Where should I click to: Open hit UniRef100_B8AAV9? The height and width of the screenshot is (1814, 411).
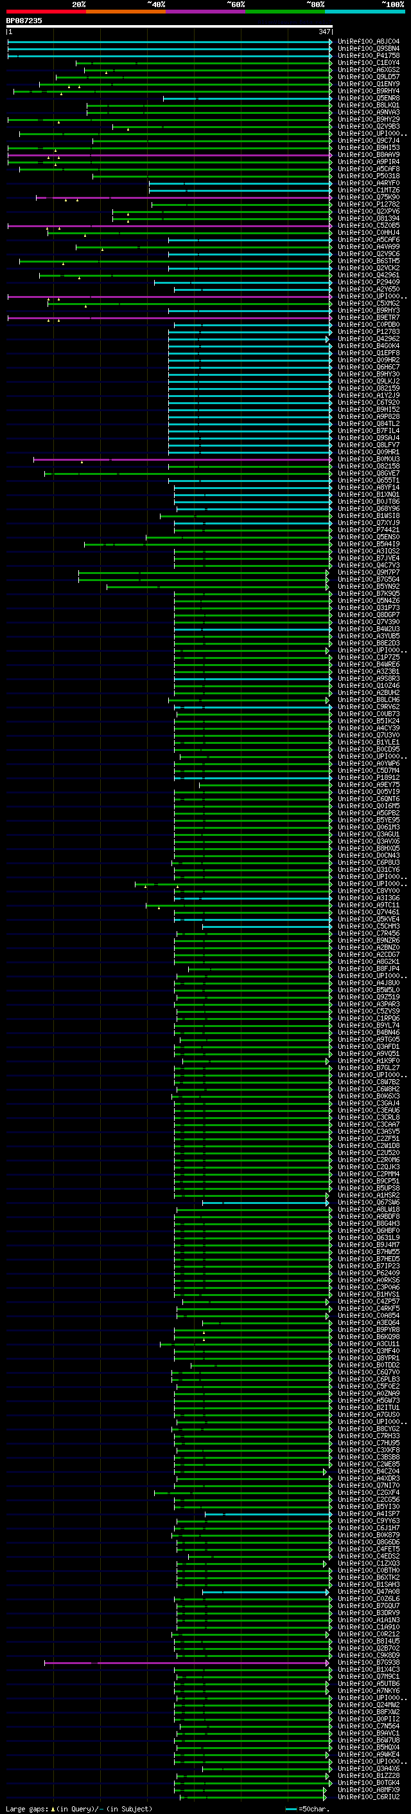369,155
